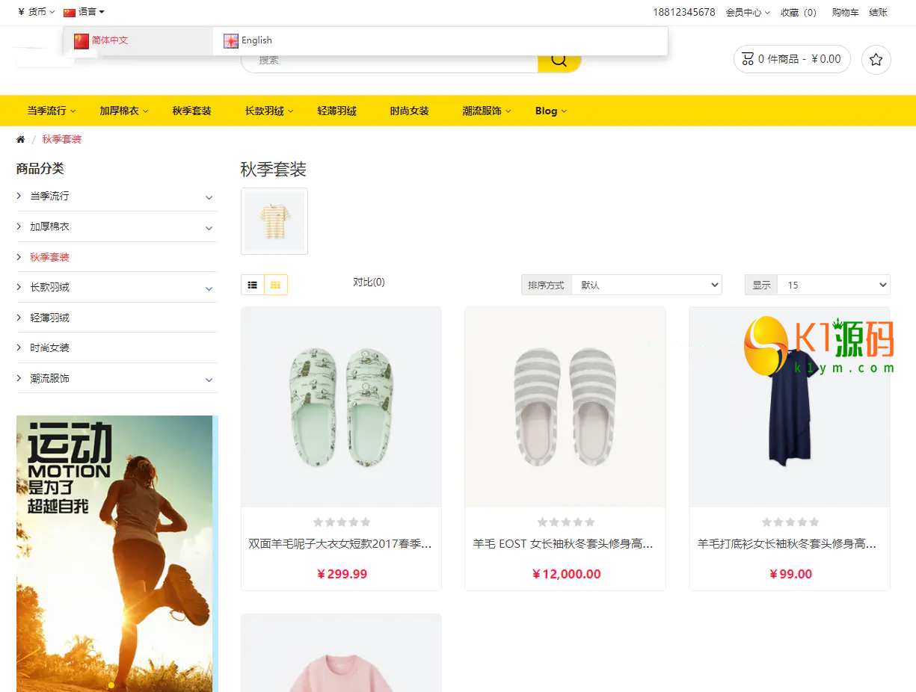This screenshot has height=692, width=916.
Task: Open 长款羽绒 in the yellow nav bar
Action: pyautogui.click(x=268, y=111)
